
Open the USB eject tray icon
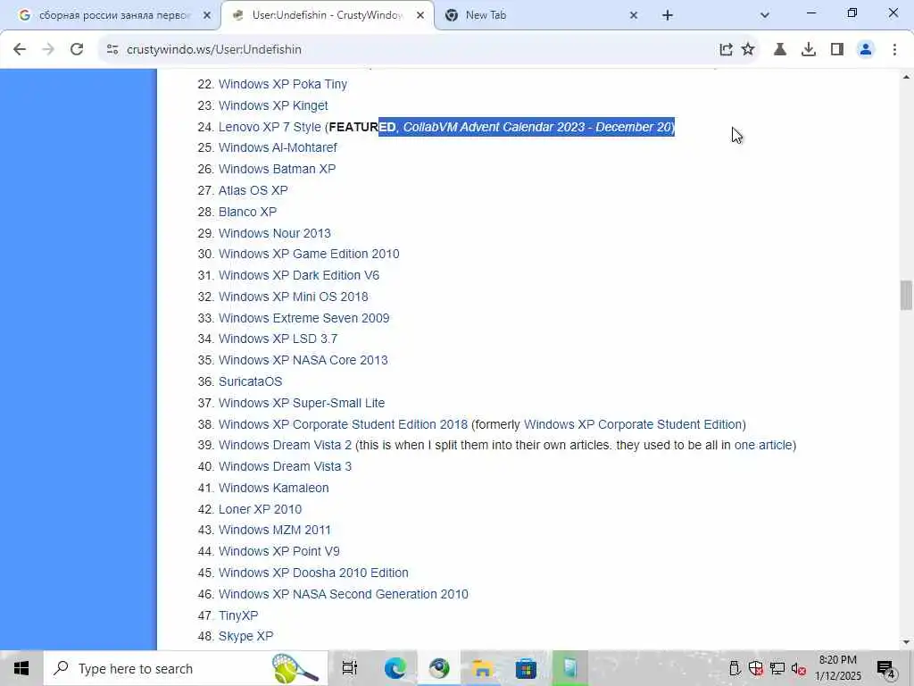coord(735,669)
